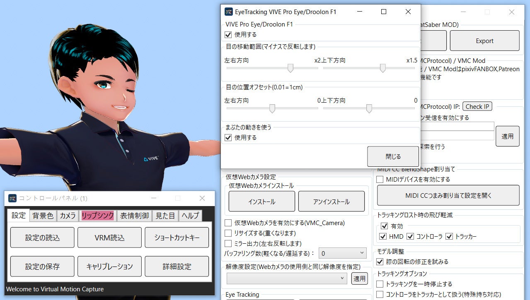Click 適用 next to the IP input fields

[x=508, y=136]
